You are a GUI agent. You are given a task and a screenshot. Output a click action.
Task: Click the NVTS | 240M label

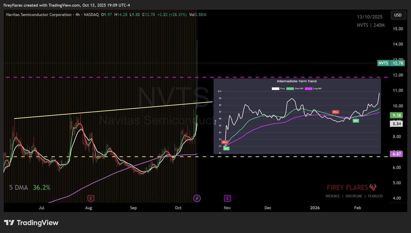tap(371, 25)
